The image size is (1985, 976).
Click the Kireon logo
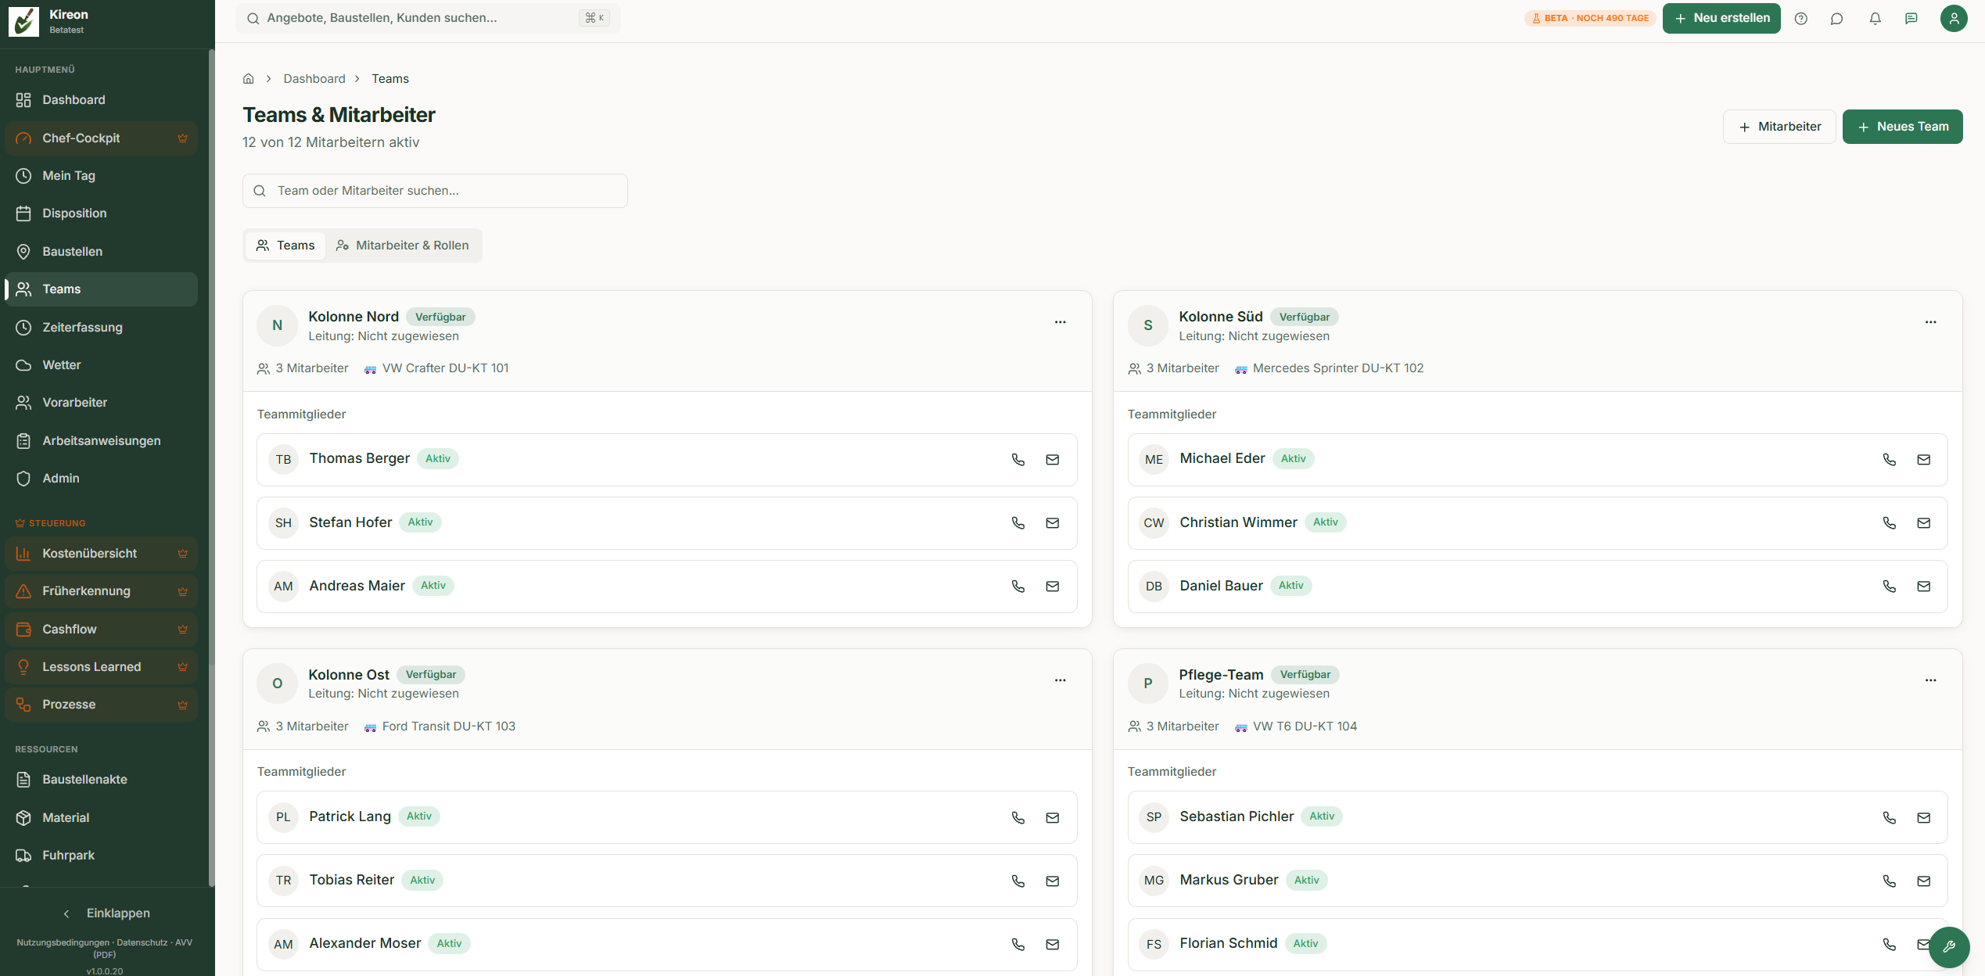(x=23, y=22)
